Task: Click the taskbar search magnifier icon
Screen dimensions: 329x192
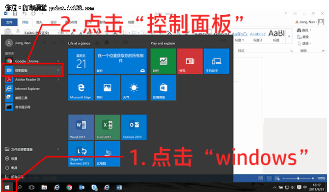Action: (20, 187)
